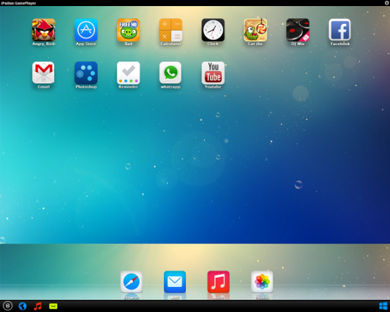
Task: Click the globe icon in bottom taskbar
Action: point(22,306)
